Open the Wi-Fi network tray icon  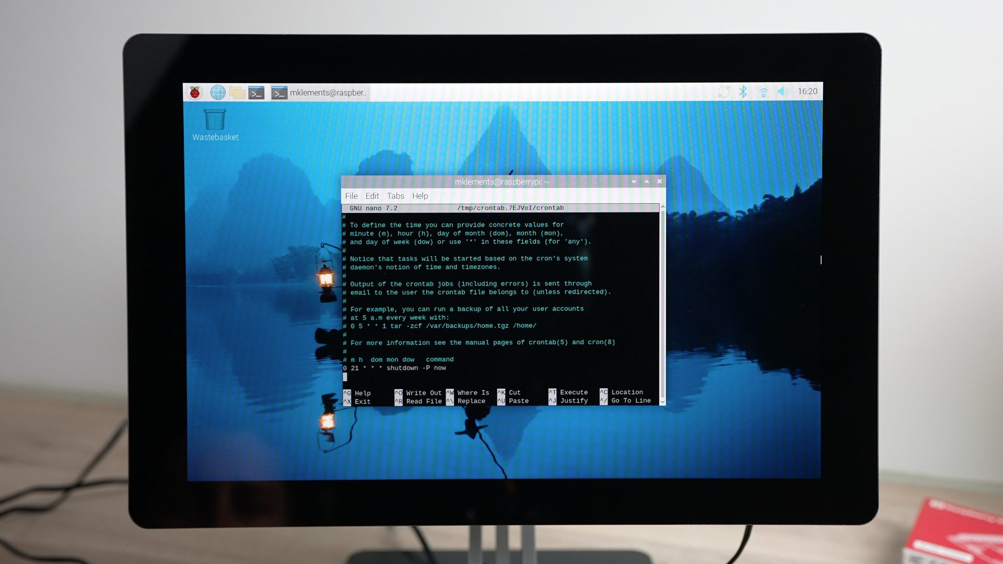click(x=763, y=92)
